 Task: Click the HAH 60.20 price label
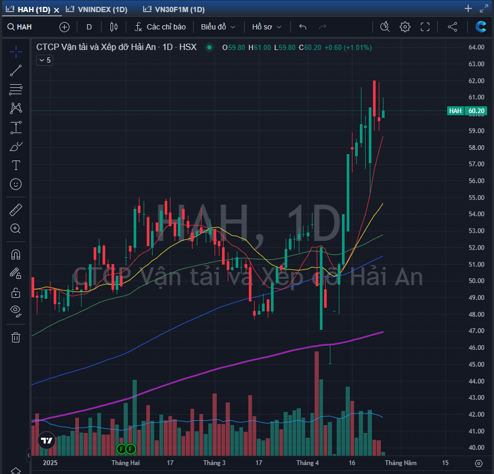click(467, 111)
